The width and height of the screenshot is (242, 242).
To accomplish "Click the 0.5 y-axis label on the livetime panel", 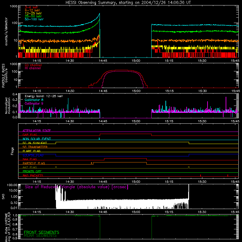I will (15, 238).
